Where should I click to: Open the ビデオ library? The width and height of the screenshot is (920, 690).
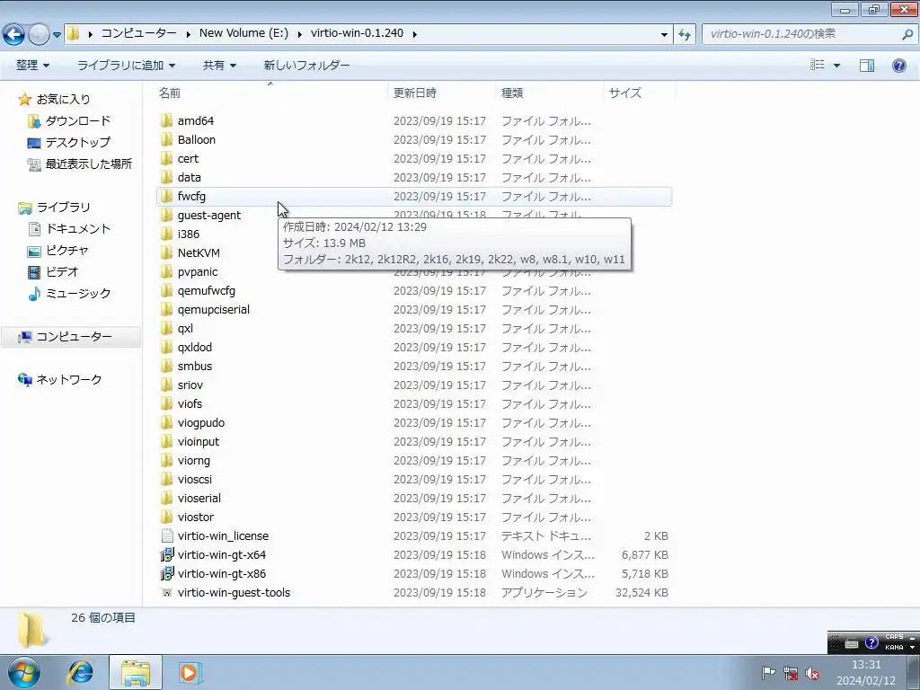click(x=62, y=271)
